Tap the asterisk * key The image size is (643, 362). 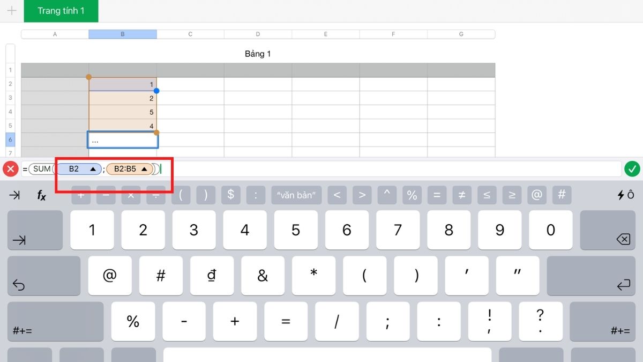click(x=313, y=276)
